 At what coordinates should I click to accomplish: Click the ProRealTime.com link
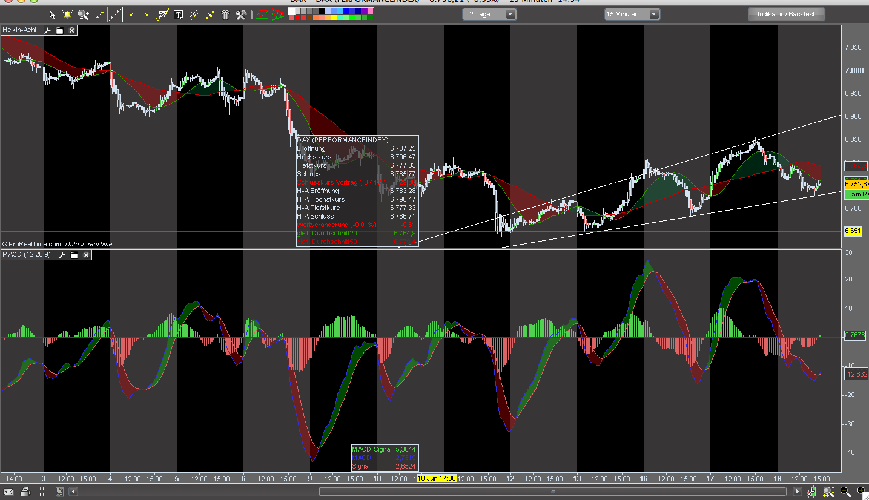pyautogui.click(x=35, y=244)
